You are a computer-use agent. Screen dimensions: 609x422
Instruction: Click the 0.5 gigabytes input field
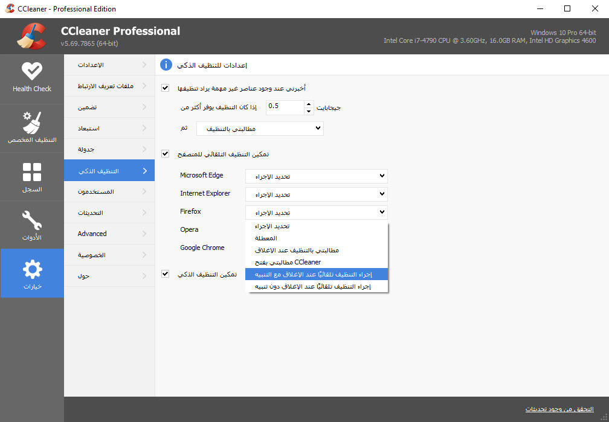[285, 107]
